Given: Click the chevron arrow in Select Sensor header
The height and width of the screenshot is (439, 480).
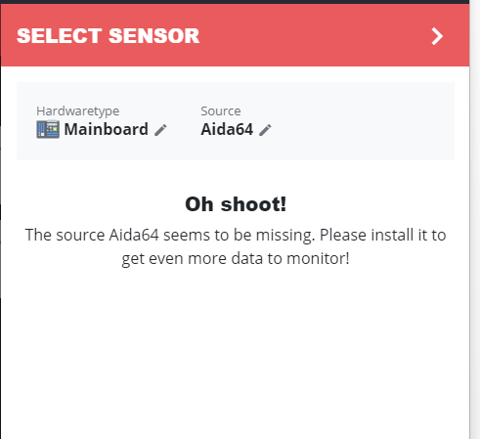Looking at the screenshot, I should pyautogui.click(x=437, y=36).
